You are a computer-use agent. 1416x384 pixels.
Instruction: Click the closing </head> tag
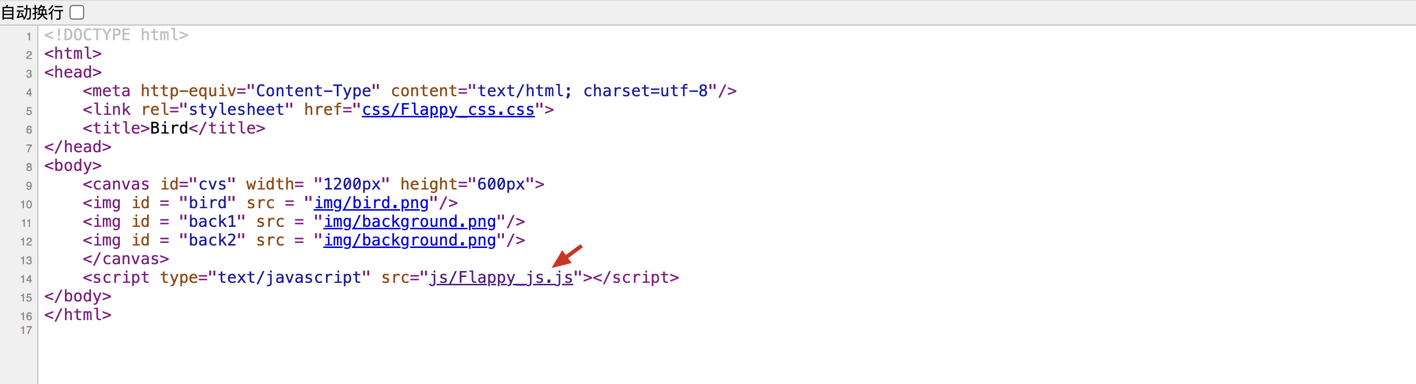(x=78, y=147)
